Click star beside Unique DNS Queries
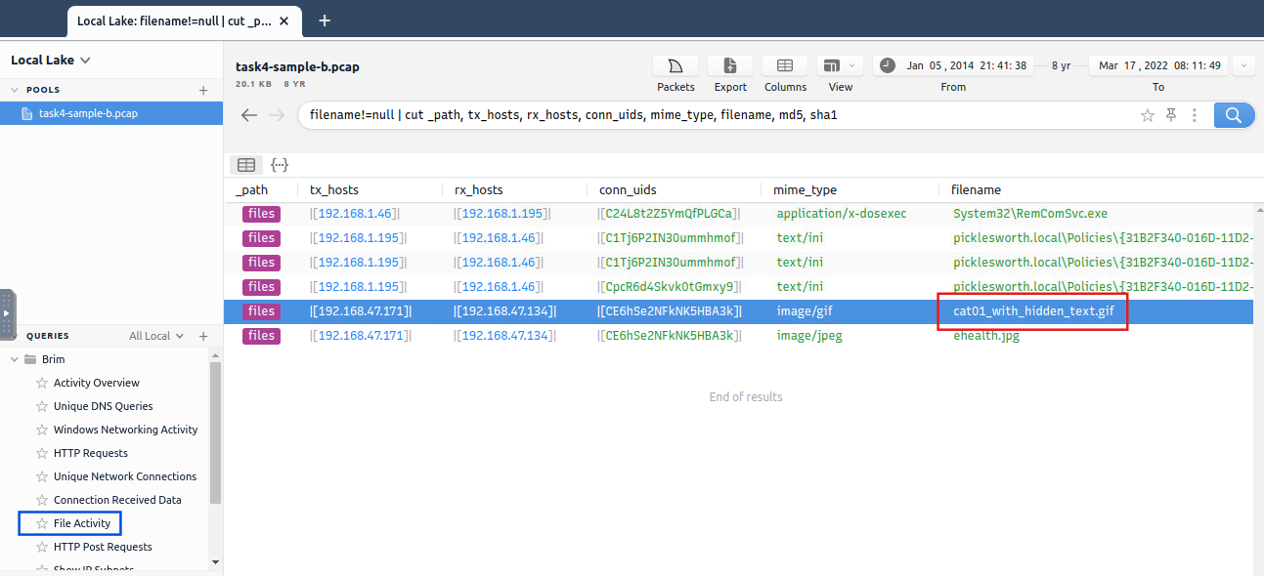The image size is (1264, 576). click(42, 406)
